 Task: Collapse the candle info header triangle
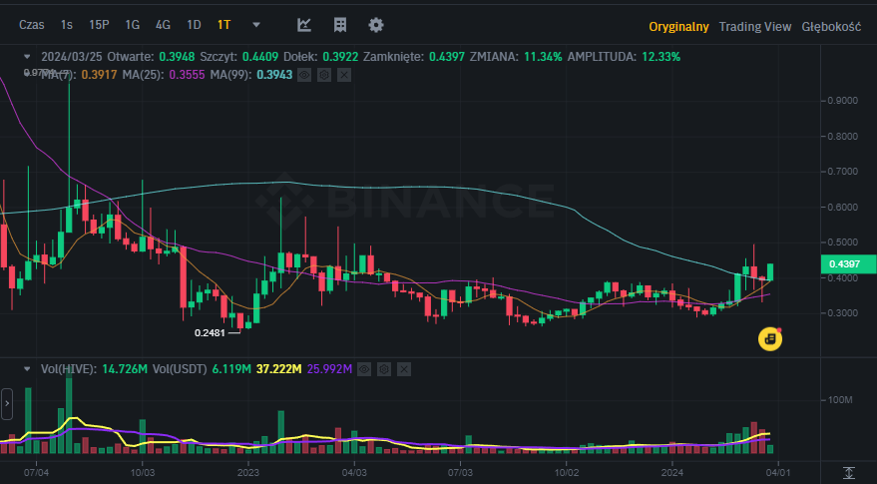click(x=26, y=57)
